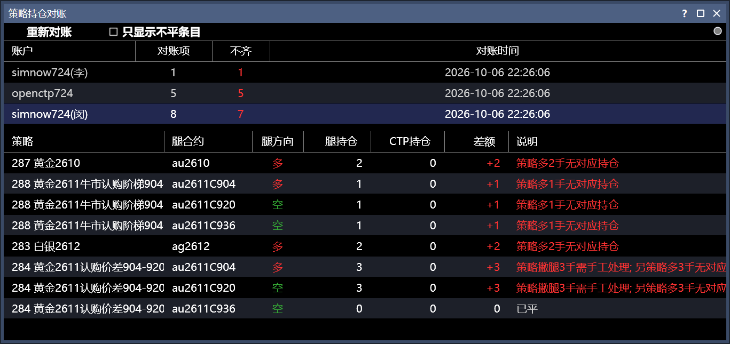This screenshot has height=344, width=730.
Task: Select strategy 288 row with au2611C904
Action: tap(365, 184)
